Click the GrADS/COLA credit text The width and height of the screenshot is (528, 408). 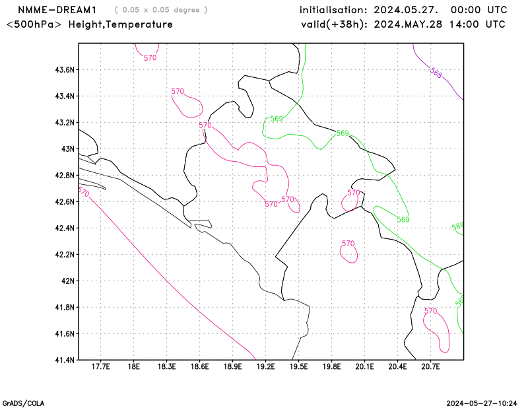(x=23, y=403)
